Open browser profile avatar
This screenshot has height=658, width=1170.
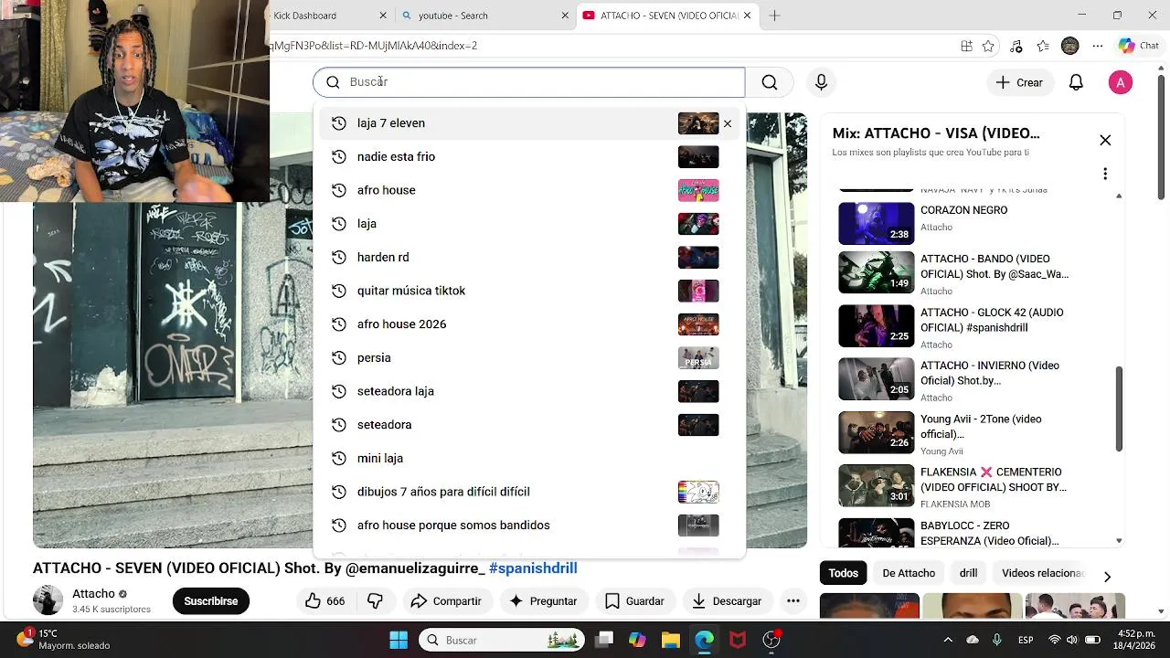tap(1070, 46)
